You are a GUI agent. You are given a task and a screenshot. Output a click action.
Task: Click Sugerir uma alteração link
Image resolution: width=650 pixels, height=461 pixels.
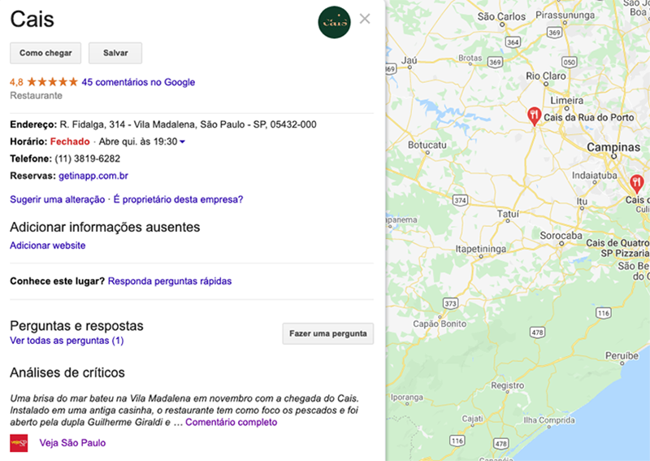pos(58,199)
